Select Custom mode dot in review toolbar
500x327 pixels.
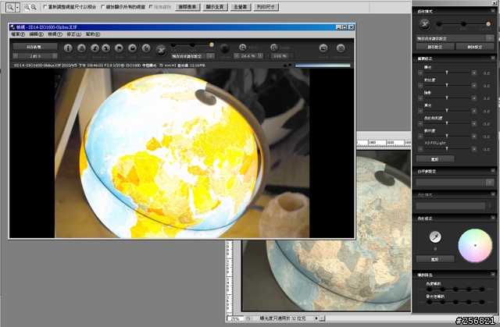point(211,44)
